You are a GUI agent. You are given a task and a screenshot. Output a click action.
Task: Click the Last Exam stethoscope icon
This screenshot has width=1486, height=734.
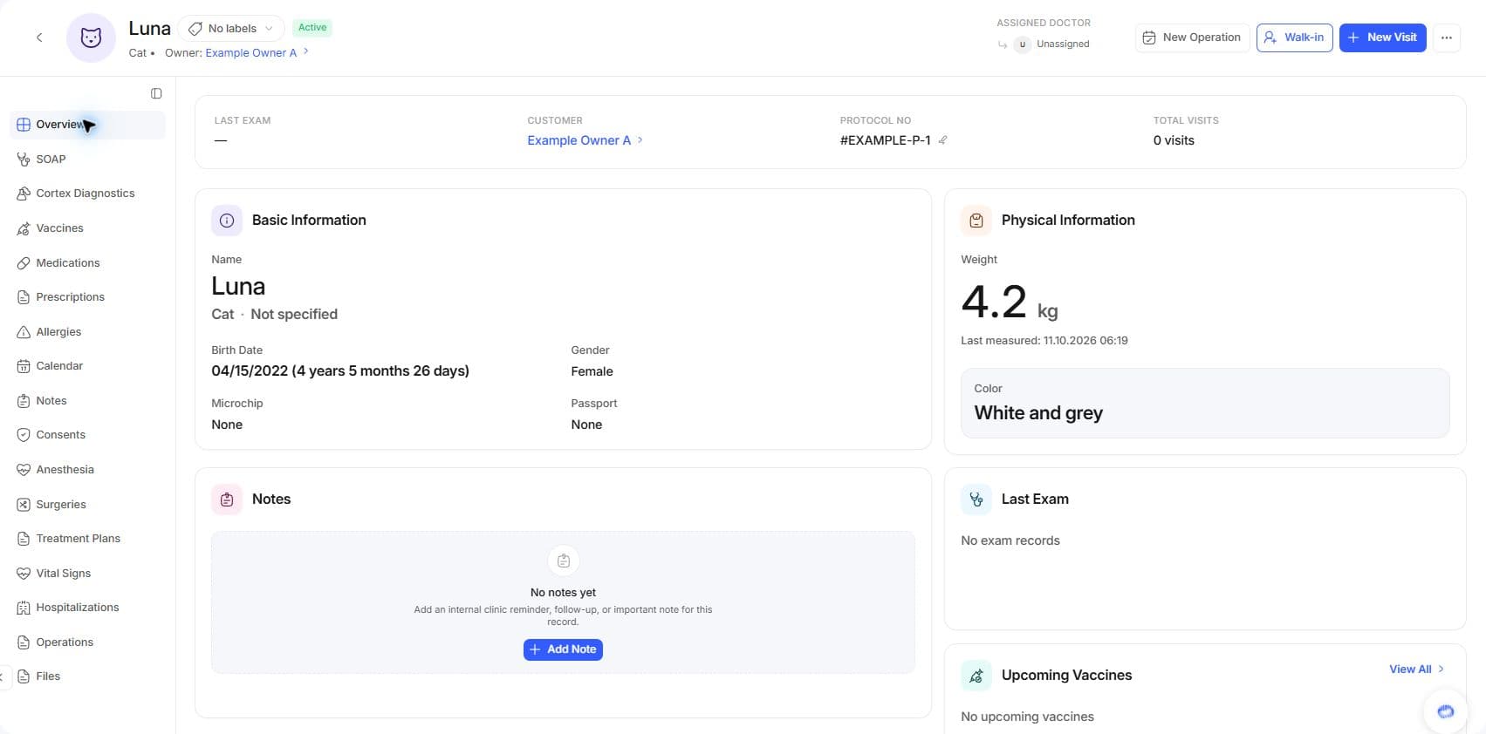click(x=976, y=500)
